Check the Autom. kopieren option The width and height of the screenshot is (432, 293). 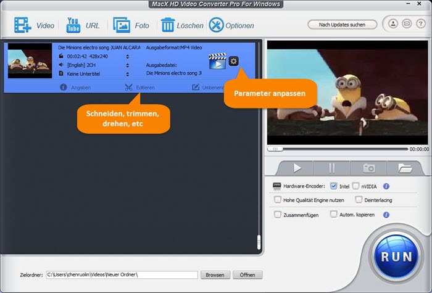tap(333, 214)
